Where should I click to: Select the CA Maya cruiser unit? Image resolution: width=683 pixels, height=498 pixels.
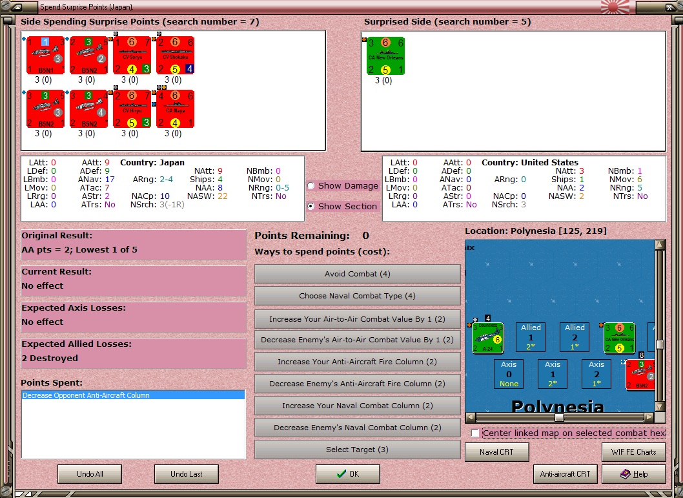coord(175,109)
